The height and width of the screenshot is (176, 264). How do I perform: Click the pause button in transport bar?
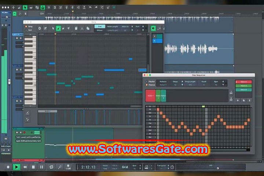click(41, 167)
